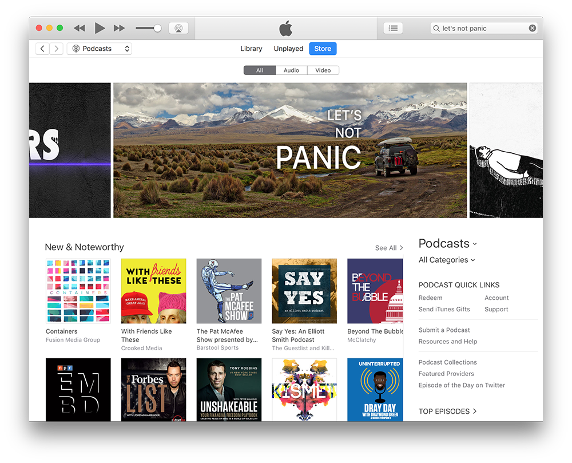
Task: Click the Support quick link
Action: [x=496, y=309]
